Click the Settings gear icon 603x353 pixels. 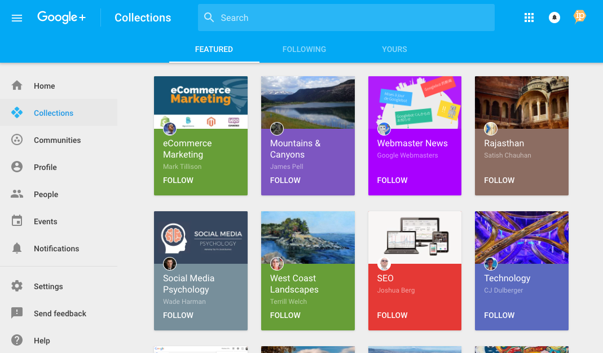(x=17, y=286)
